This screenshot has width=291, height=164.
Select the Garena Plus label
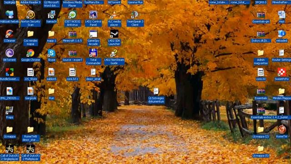coord(135,2)
